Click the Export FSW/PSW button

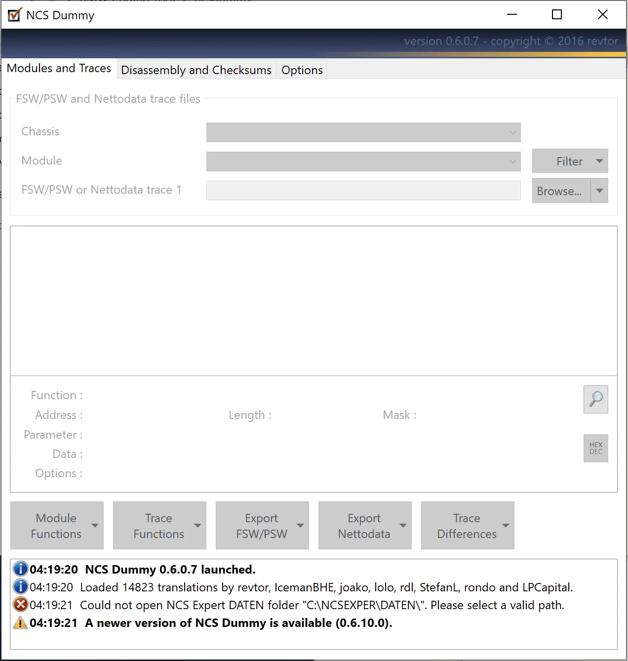tap(262, 526)
